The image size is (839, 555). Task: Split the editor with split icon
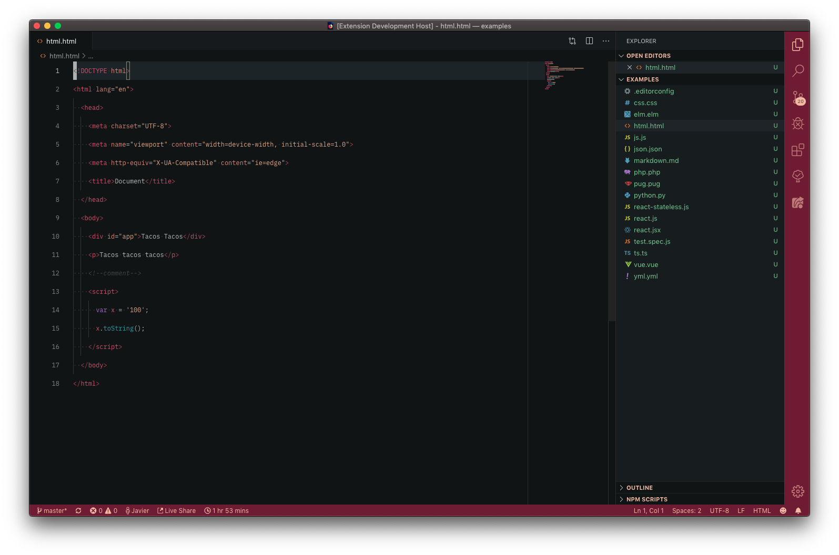(x=589, y=41)
